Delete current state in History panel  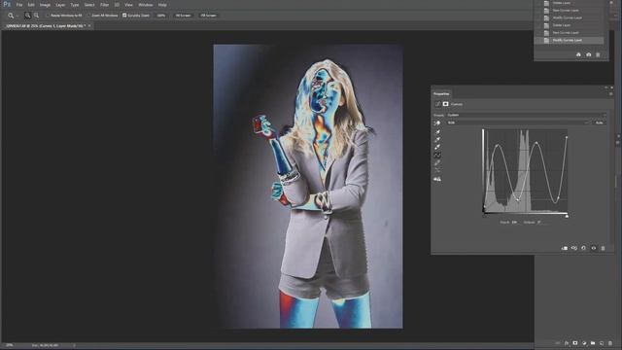(x=598, y=54)
